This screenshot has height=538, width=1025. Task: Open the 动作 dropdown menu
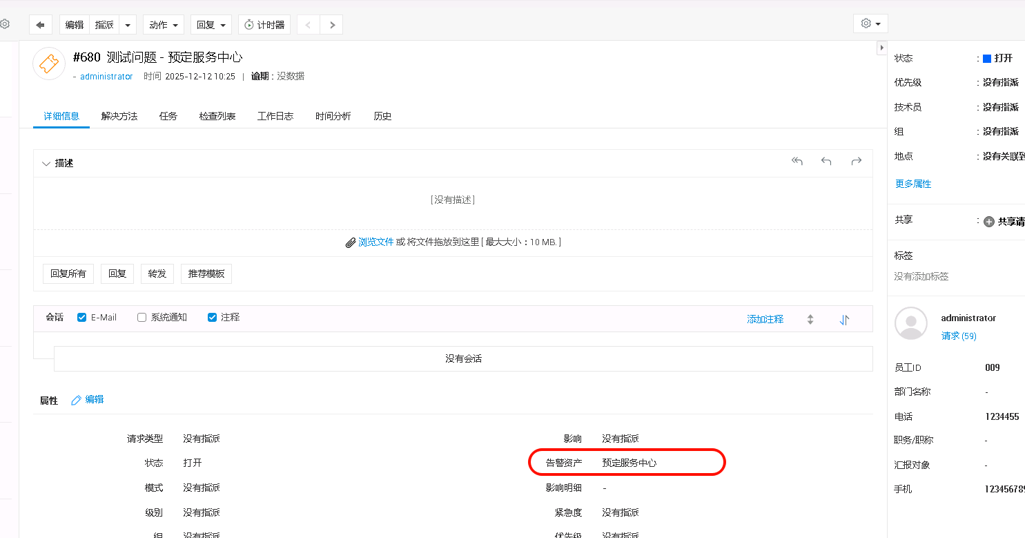pyautogui.click(x=164, y=25)
